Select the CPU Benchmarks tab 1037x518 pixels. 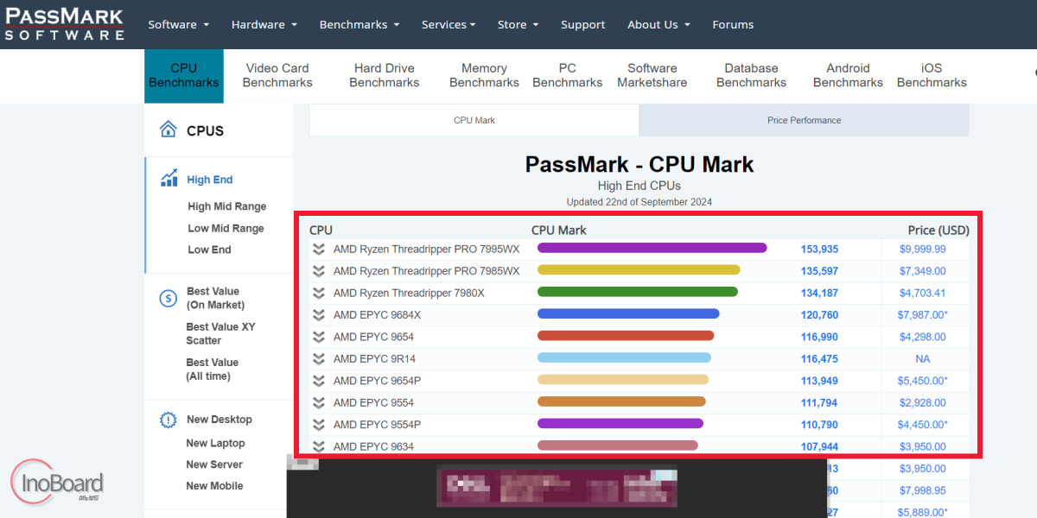[183, 75]
